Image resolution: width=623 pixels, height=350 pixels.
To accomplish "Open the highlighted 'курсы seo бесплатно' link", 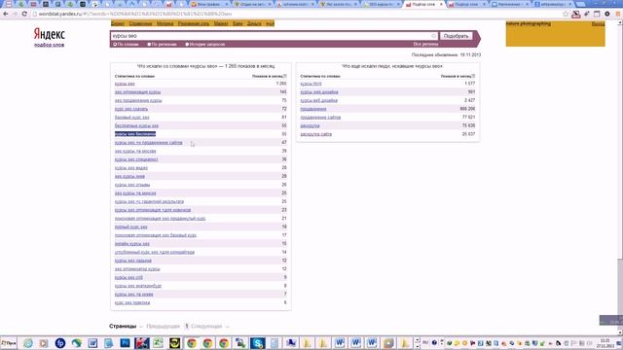I will coord(135,134).
